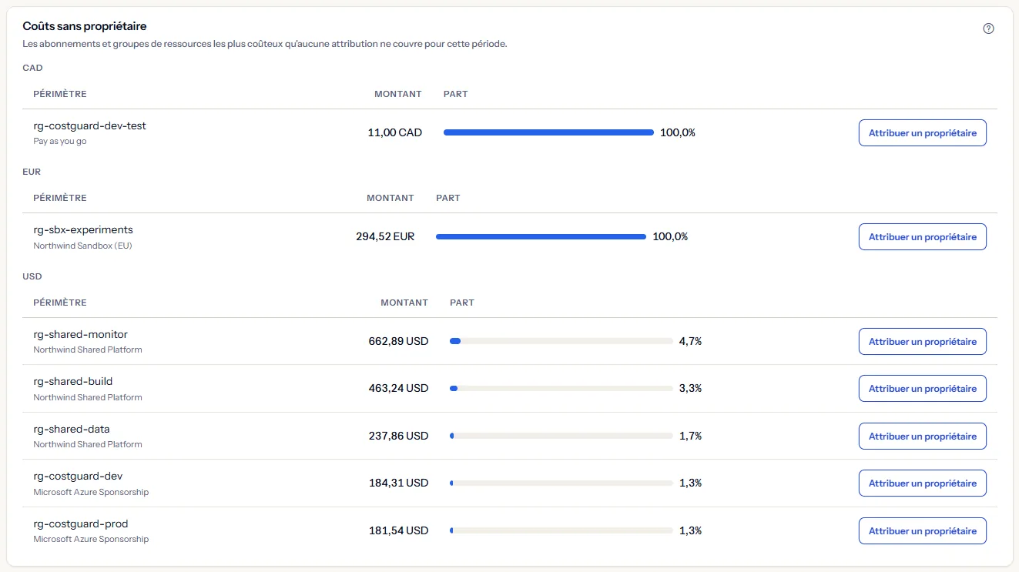Assign owner to rg-shared-data
This screenshot has width=1019, height=572.
[x=922, y=436]
